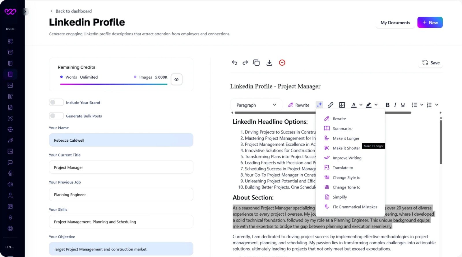
Task: Click the Your Current Title field
Action: click(121, 167)
